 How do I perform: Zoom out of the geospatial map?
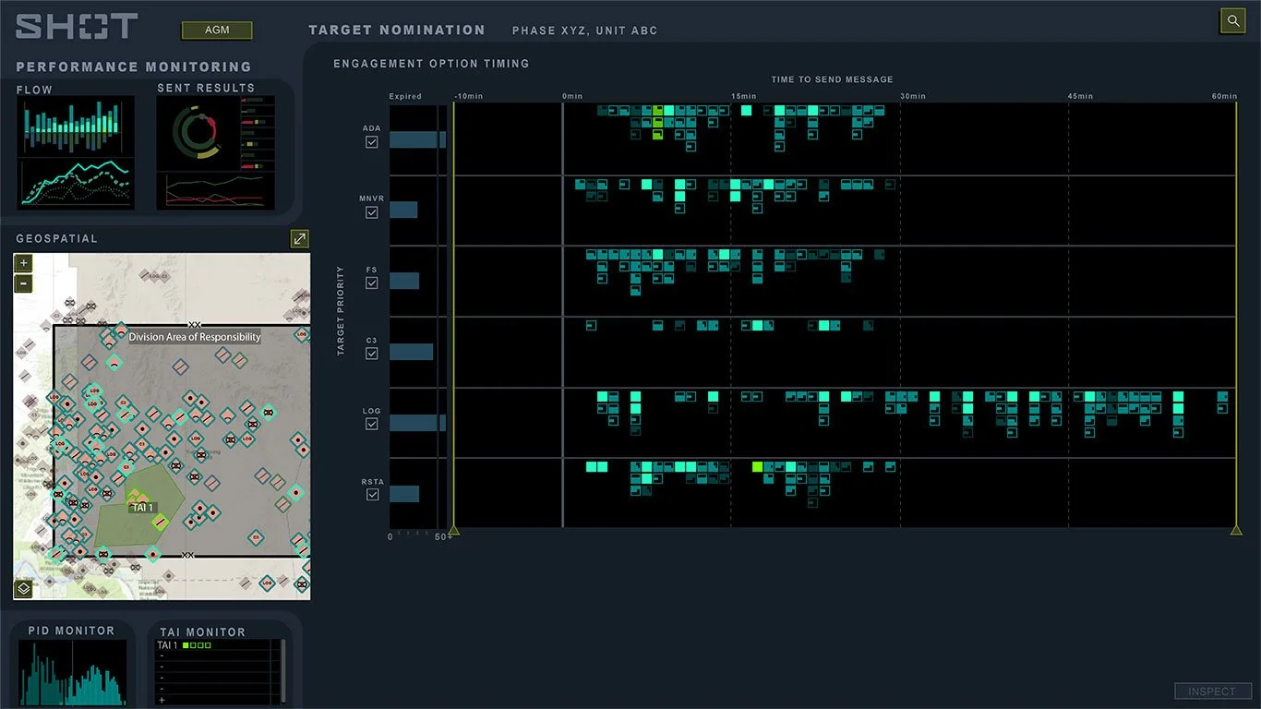(x=22, y=283)
